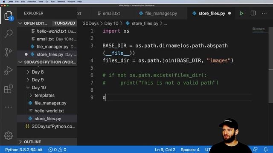
Task: Click unsaved dot on store_files.py tab
Action: (x=229, y=13)
